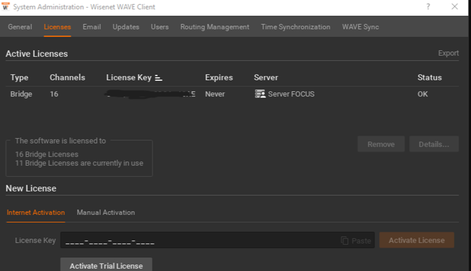The image size is (471, 271).
Task: Click the Paste clipboard icon
Action: 344,241
